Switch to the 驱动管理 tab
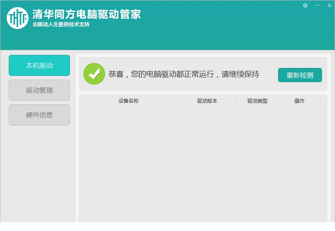This screenshot has width=335, height=231. pos(39,90)
